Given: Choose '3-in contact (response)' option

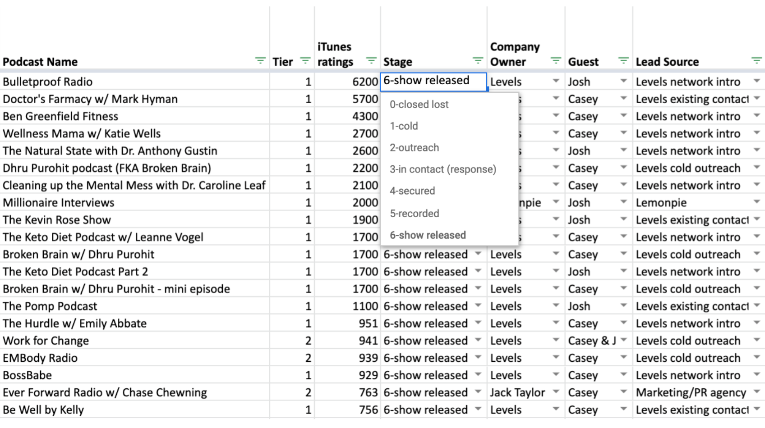Looking at the screenshot, I should click(x=442, y=169).
